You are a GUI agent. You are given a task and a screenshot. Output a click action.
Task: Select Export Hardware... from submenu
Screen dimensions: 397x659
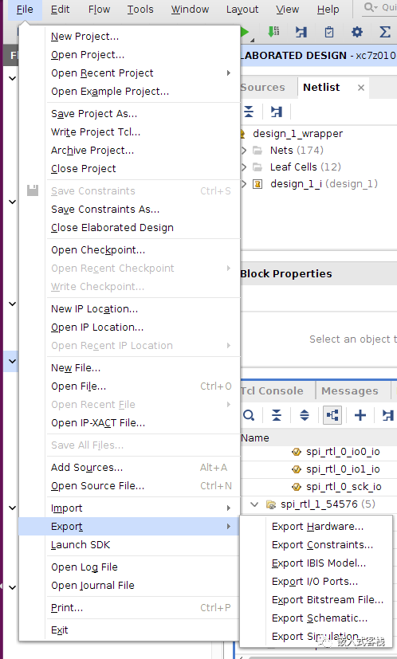(317, 527)
